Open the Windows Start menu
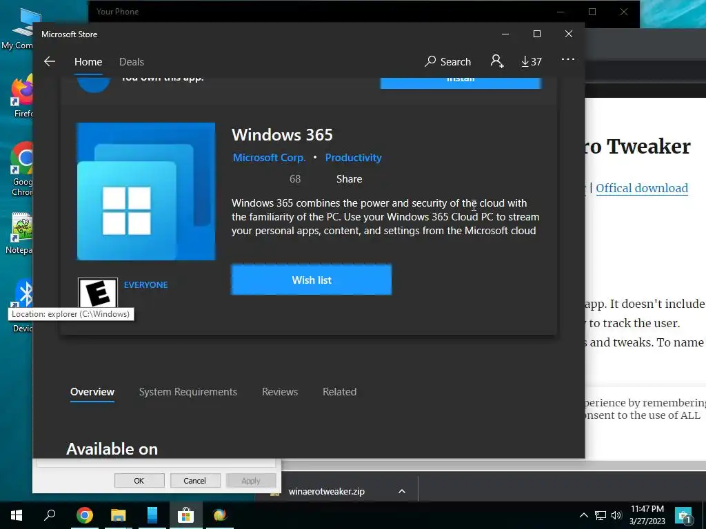The width and height of the screenshot is (706, 529). pos(17,515)
